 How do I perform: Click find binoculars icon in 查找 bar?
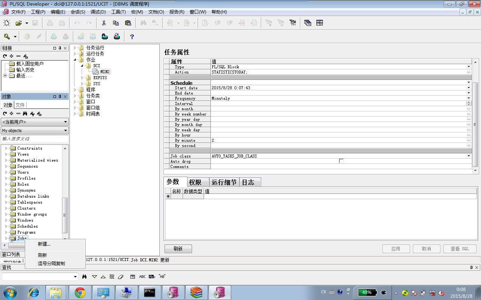(x=85, y=276)
